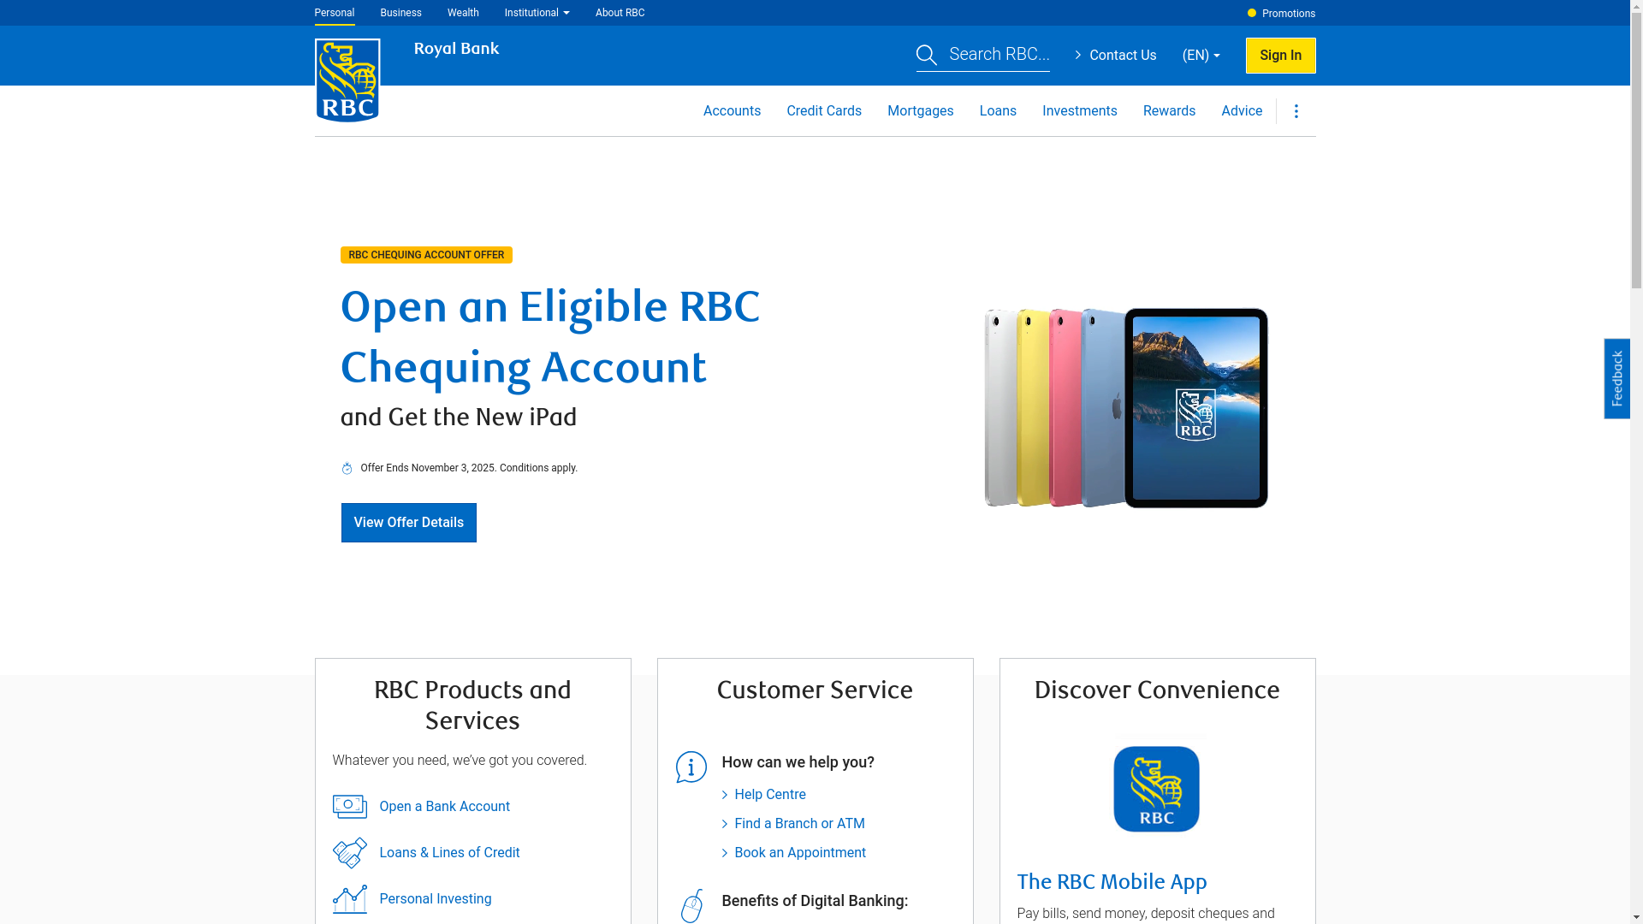Open the Contact Us link
Screen dimensions: 1643x924
[1115, 56]
